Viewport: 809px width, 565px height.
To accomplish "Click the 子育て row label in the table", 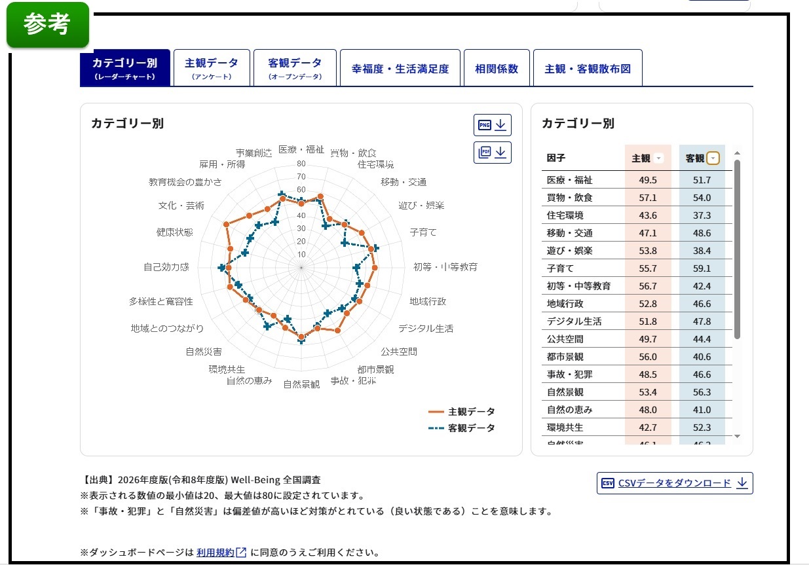I will pos(560,268).
